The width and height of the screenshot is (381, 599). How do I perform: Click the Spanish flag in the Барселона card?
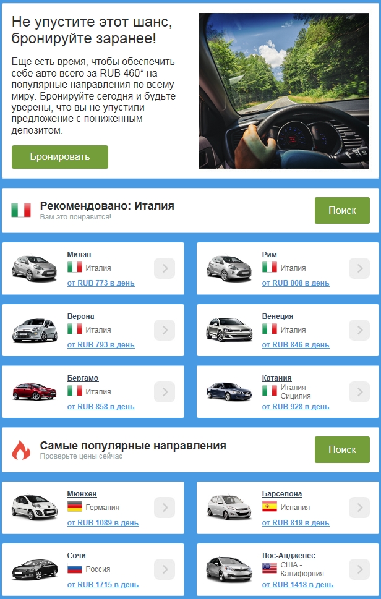tap(270, 507)
